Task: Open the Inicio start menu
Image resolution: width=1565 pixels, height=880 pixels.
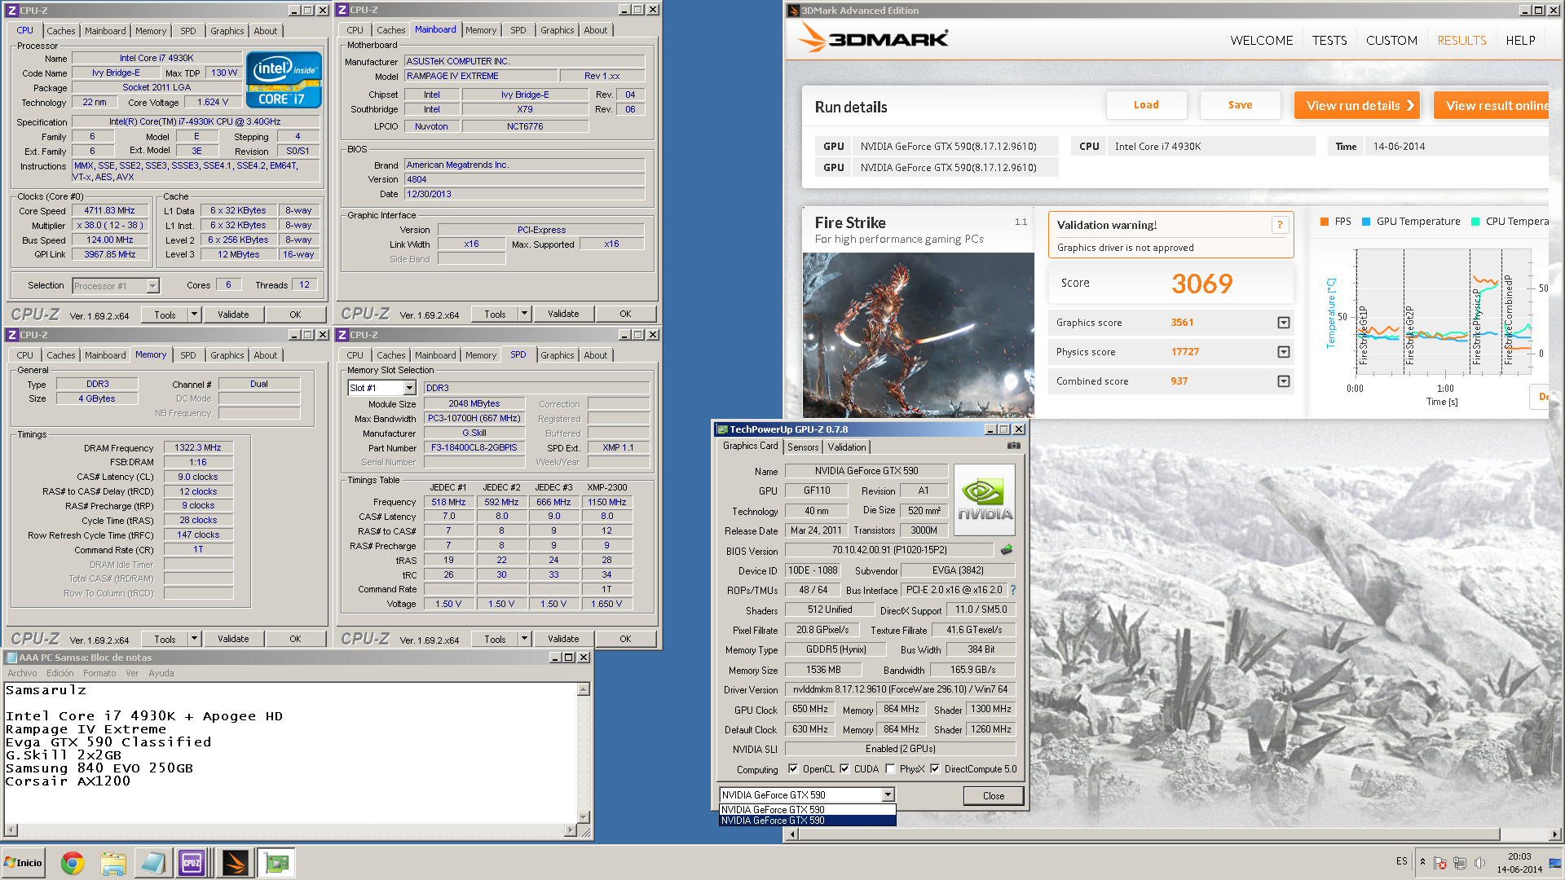Action: [24, 863]
